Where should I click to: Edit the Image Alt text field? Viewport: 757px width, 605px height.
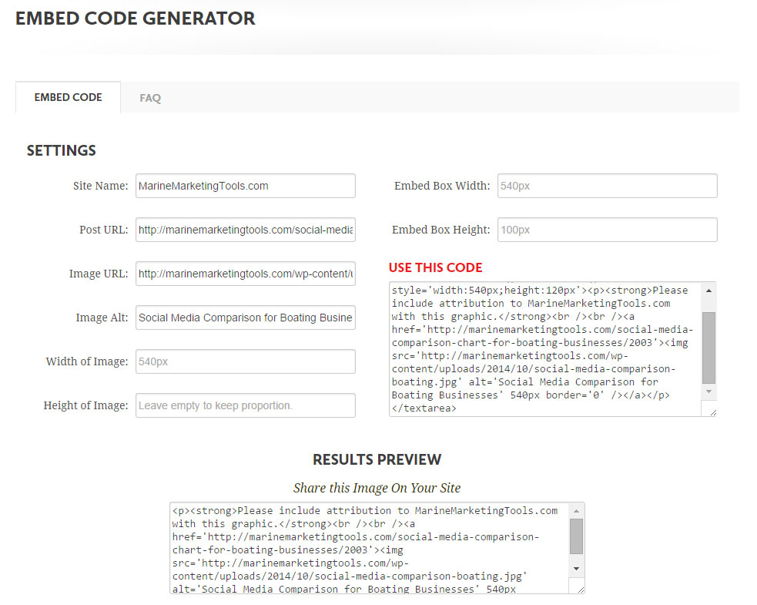pyautogui.click(x=245, y=318)
